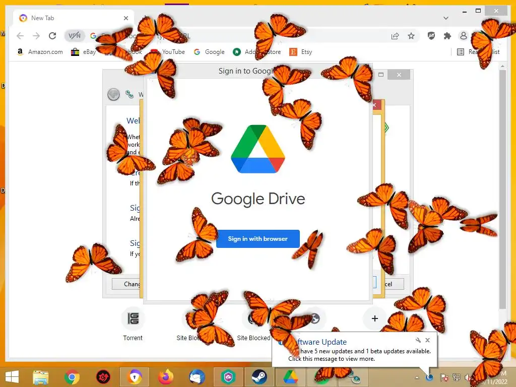Launch Firefox from the taskbar
This screenshot has height=387, width=516.
click(166, 377)
